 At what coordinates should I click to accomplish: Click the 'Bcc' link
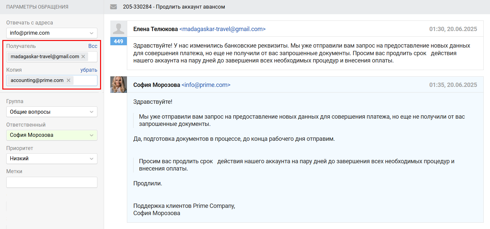(93, 46)
